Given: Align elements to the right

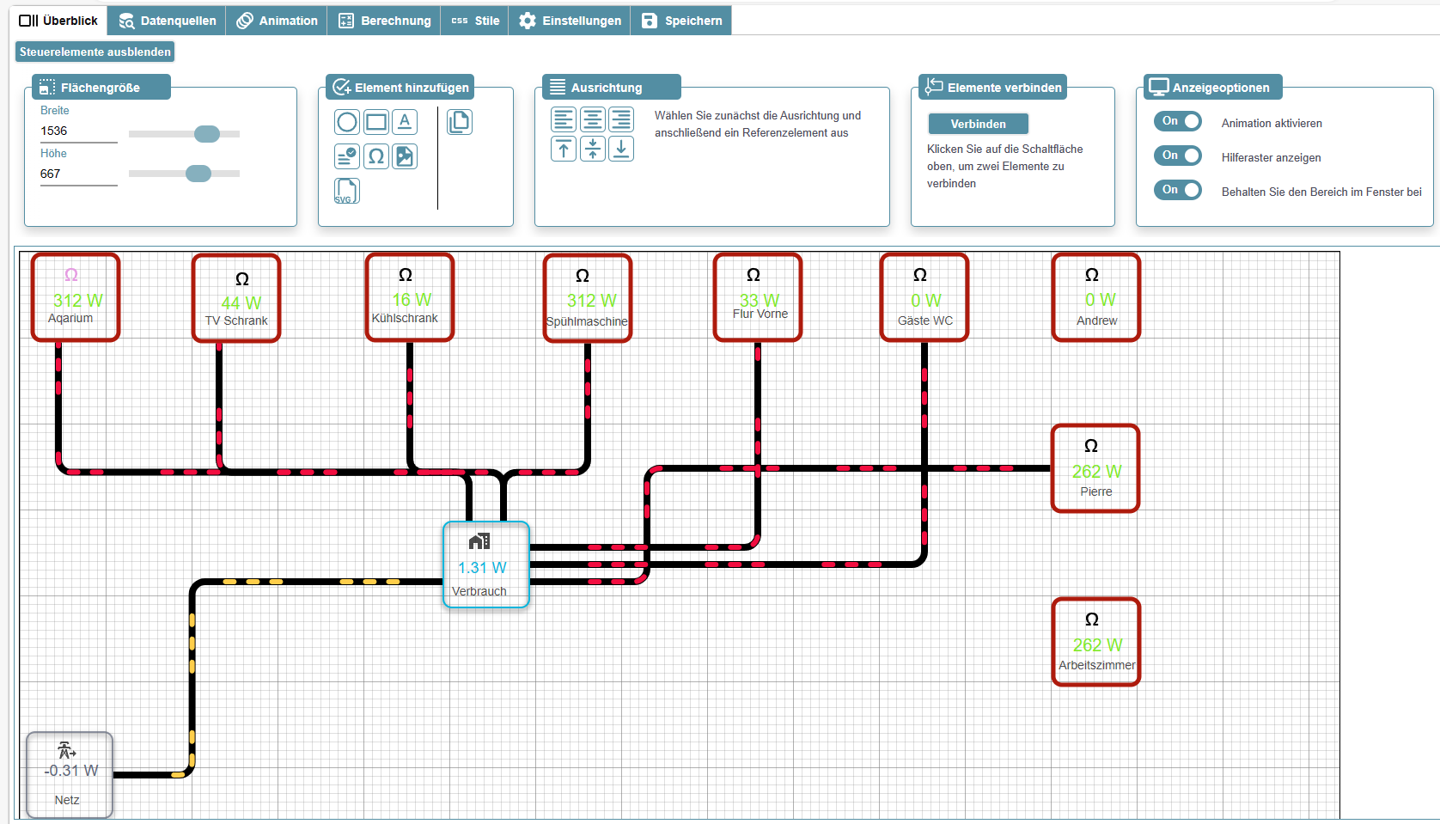Looking at the screenshot, I should [621, 119].
